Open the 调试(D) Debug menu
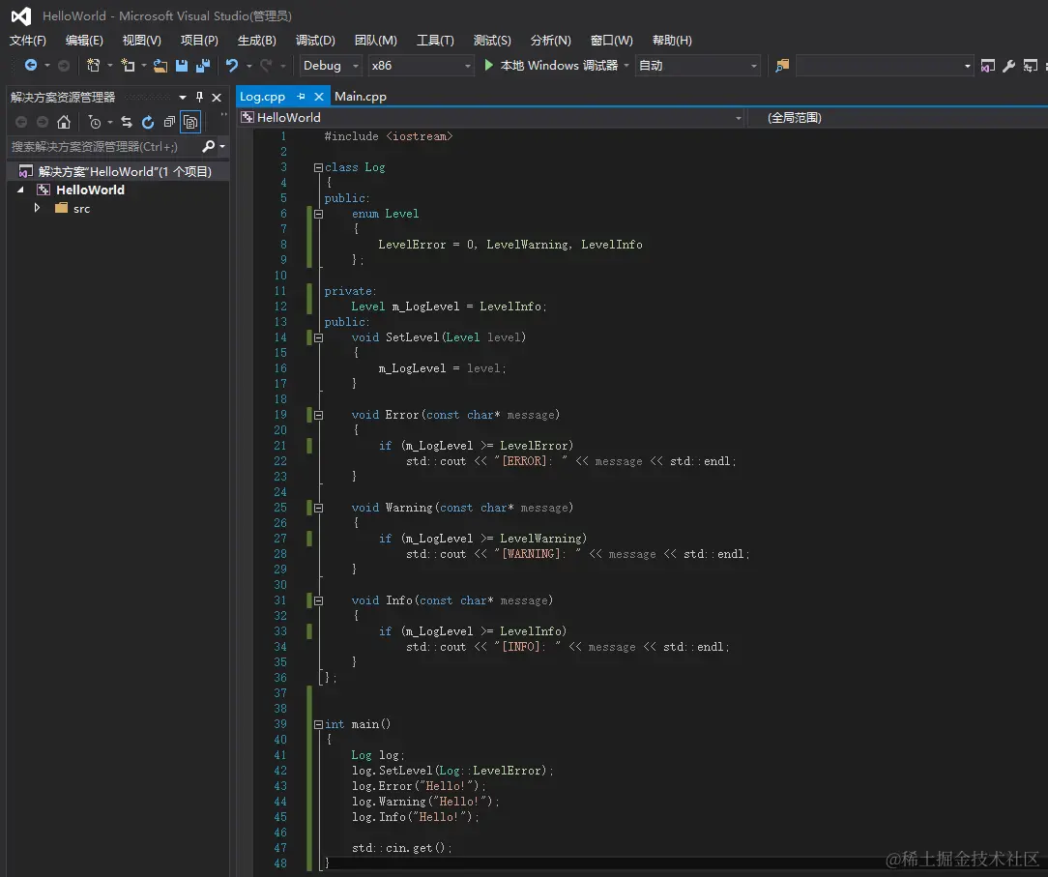The height and width of the screenshot is (877, 1048). click(315, 41)
